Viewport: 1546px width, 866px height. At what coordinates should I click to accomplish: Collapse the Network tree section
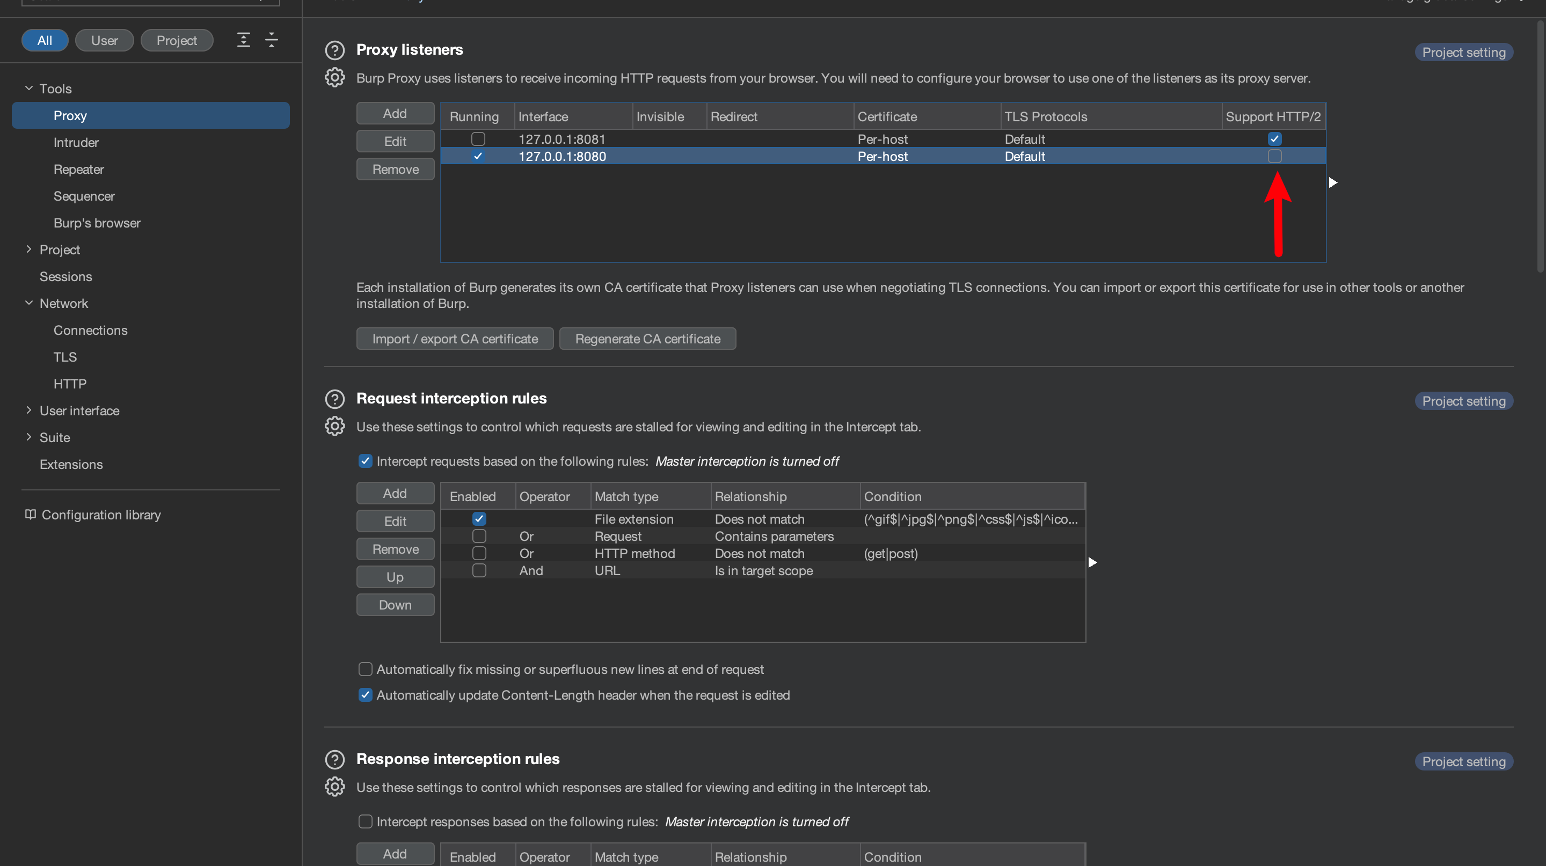28,303
